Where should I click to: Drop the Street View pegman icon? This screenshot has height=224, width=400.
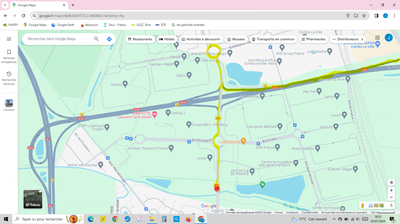363,205
